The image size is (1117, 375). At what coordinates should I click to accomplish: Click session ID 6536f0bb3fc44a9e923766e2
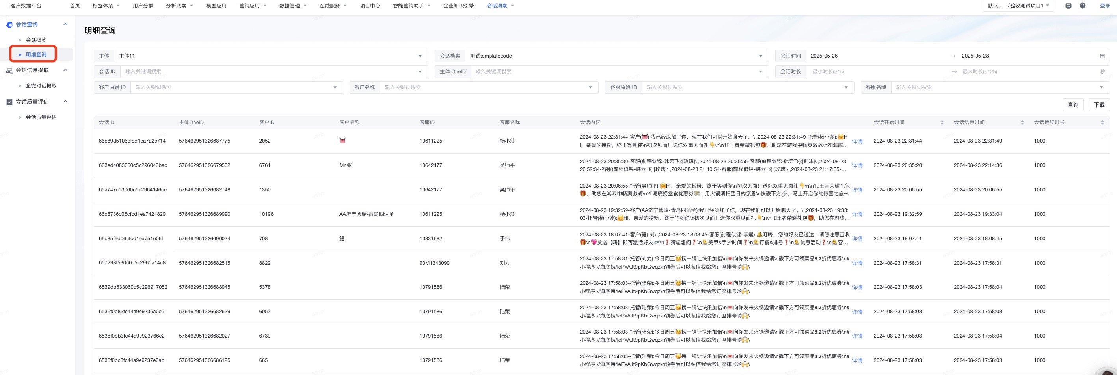[131, 336]
